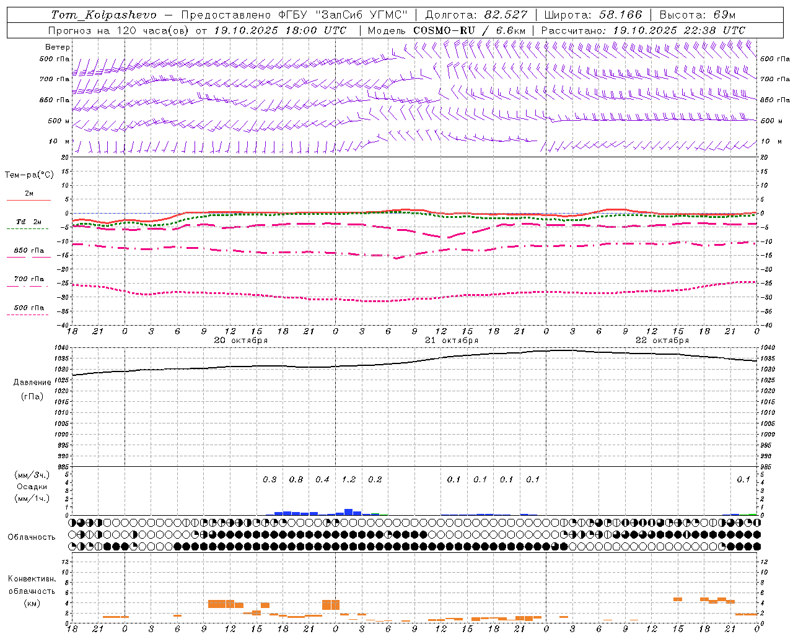The height and width of the screenshot is (634, 793).
Task: Click the '(мм/3ч.)' precipitation unit label
Action: click(x=32, y=475)
